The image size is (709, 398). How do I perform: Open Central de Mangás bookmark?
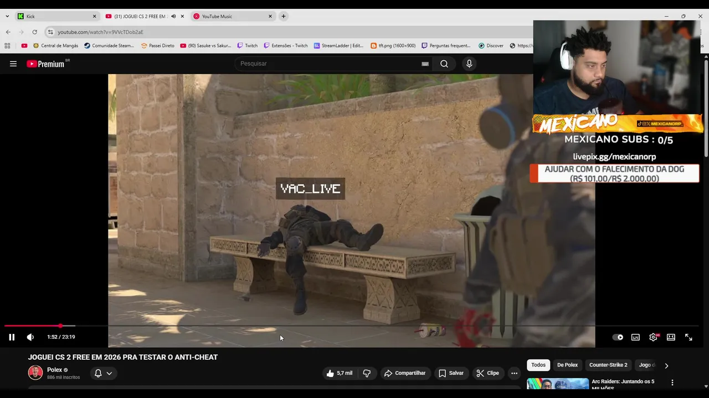55,46
